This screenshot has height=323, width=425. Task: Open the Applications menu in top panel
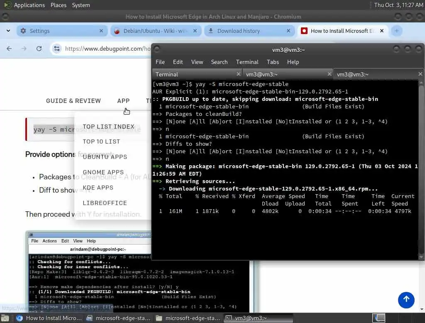click(x=24, y=5)
